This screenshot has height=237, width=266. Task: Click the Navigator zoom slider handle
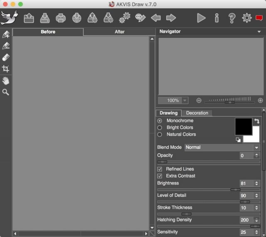(x=230, y=102)
